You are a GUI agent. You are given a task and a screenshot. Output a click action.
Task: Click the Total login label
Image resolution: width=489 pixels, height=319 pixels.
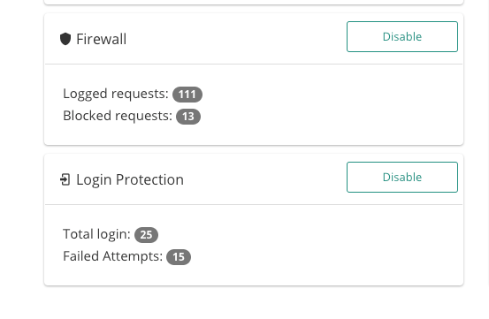96,234
